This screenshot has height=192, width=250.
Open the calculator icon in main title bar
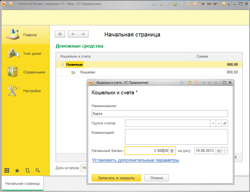[189, 4]
